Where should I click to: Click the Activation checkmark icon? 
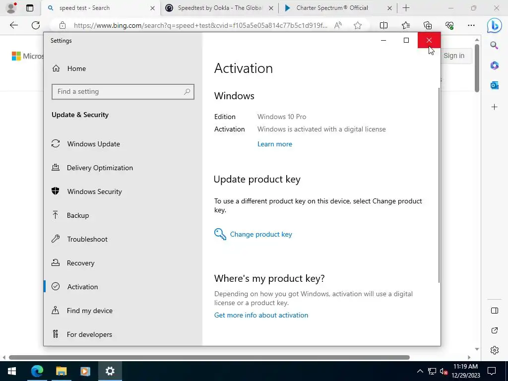(56, 286)
